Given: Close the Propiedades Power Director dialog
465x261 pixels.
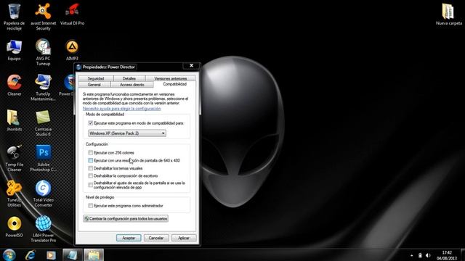Looking at the screenshot, I should tap(191, 65).
